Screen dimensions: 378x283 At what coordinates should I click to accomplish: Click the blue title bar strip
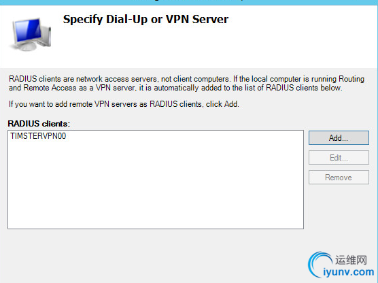189,3
